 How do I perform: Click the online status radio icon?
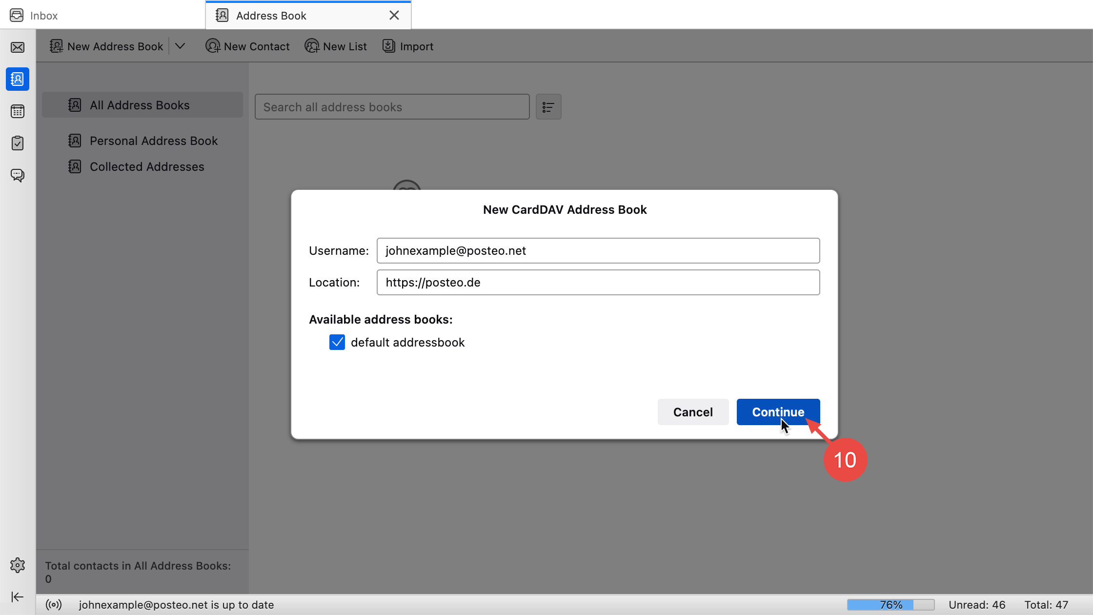click(54, 605)
